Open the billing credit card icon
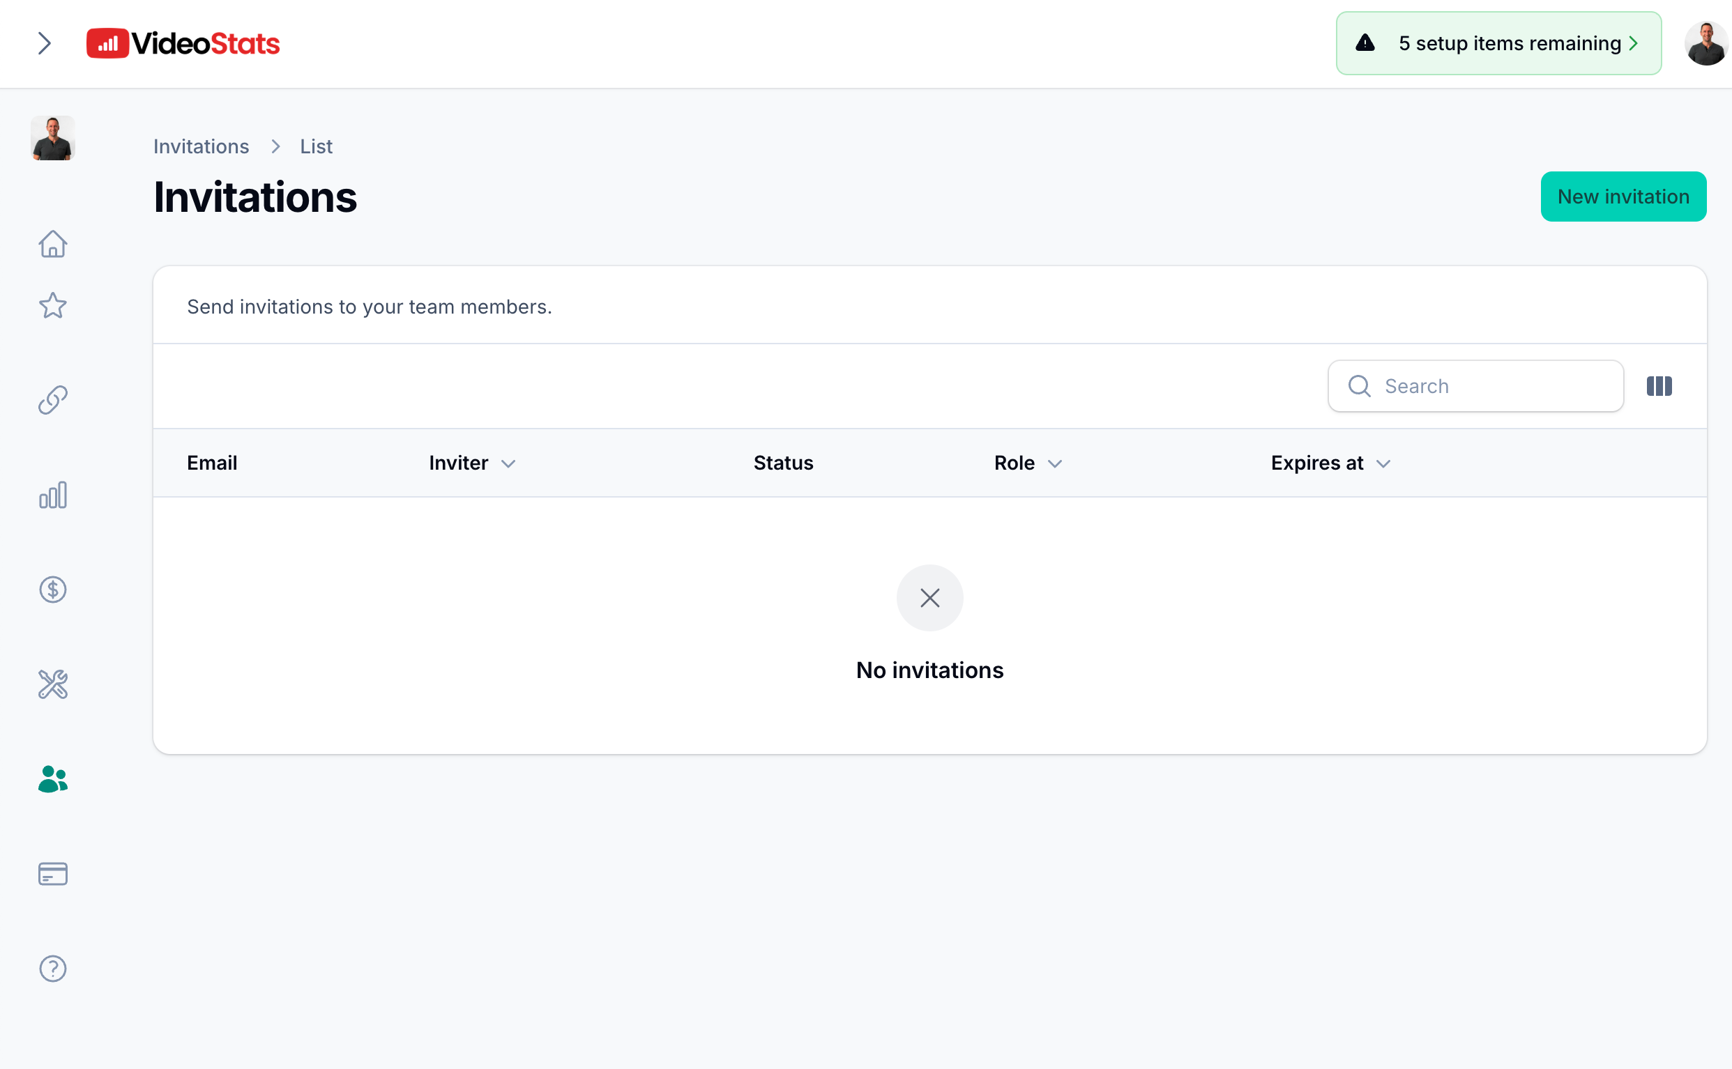The image size is (1732, 1069). [x=52, y=874]
